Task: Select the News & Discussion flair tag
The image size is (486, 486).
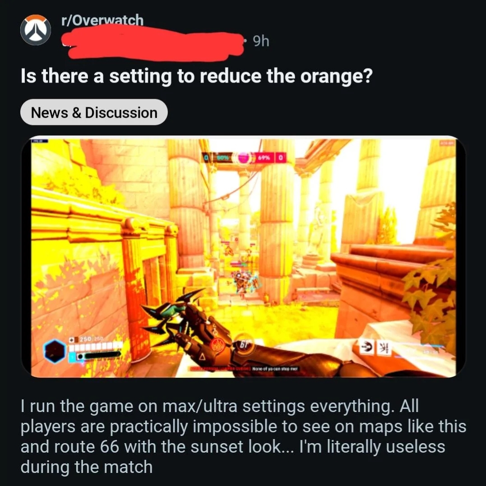Action: [x=94, y=112]
